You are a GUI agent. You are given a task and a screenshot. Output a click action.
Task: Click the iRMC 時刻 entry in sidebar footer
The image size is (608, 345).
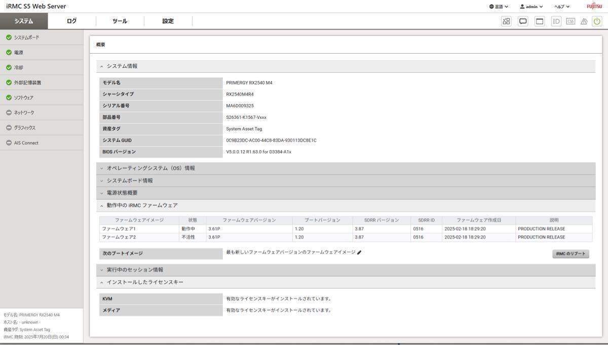click(x=36, y=337)
